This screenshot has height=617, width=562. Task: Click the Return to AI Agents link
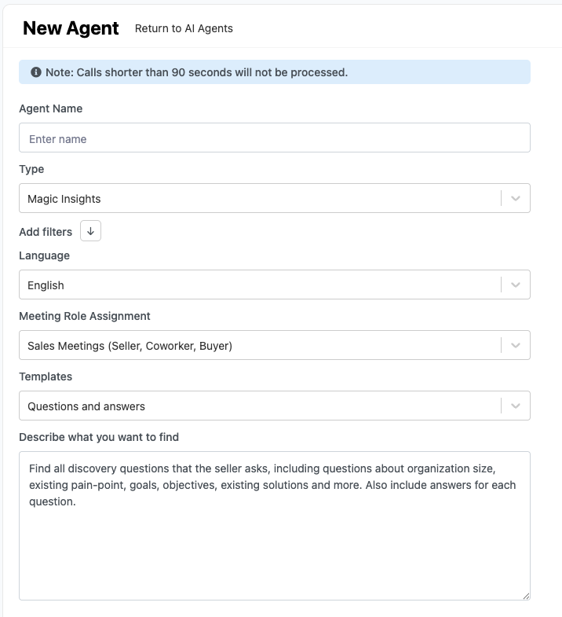click(184, 28)
